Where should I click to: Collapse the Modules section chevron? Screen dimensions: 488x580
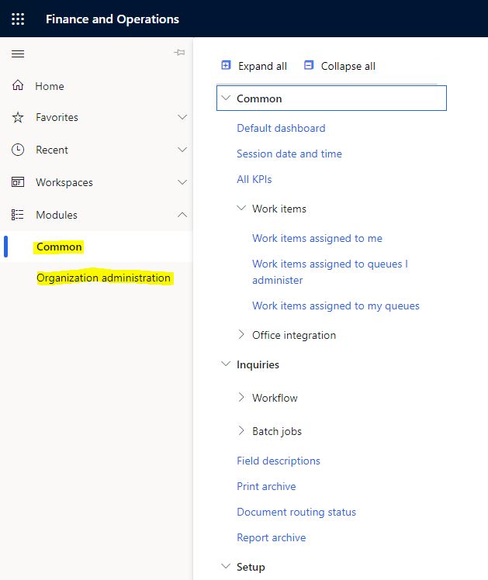tap(182, 215)
